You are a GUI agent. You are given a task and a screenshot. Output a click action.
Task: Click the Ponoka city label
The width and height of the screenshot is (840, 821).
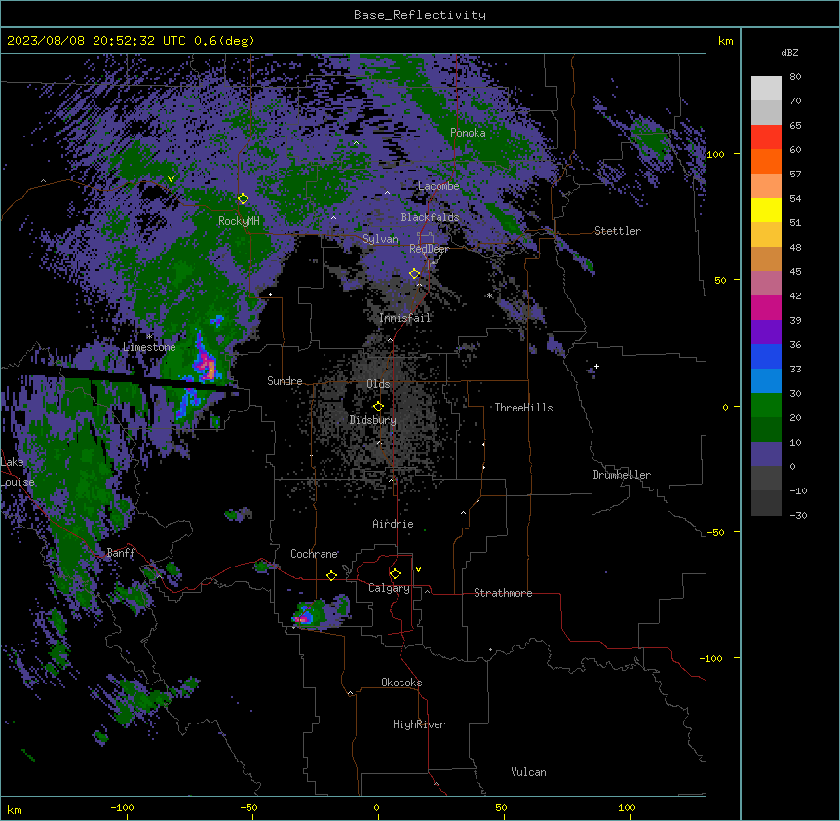468,133
